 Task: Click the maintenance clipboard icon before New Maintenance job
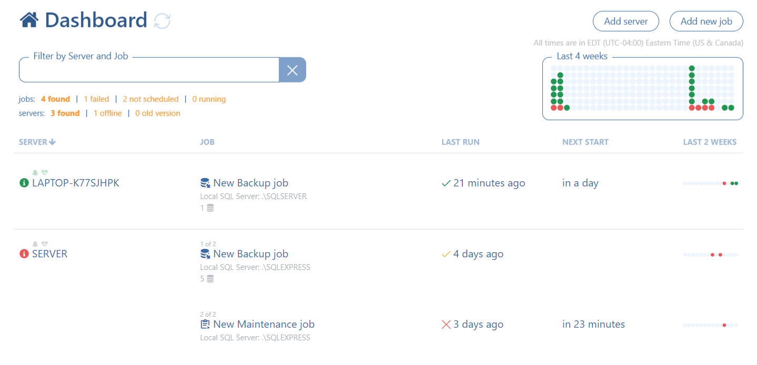pyautogui.click(x=205, y=324)
